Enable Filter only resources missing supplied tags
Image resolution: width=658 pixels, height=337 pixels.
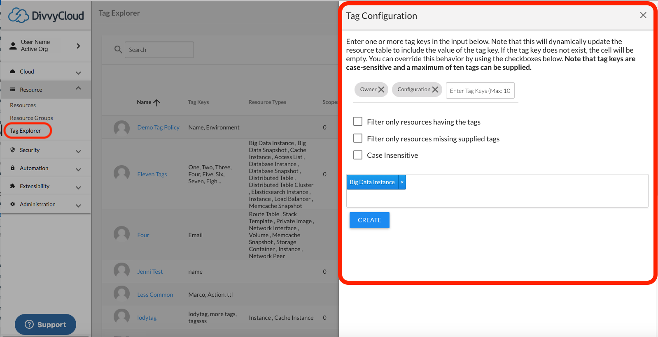click(358, 138)
